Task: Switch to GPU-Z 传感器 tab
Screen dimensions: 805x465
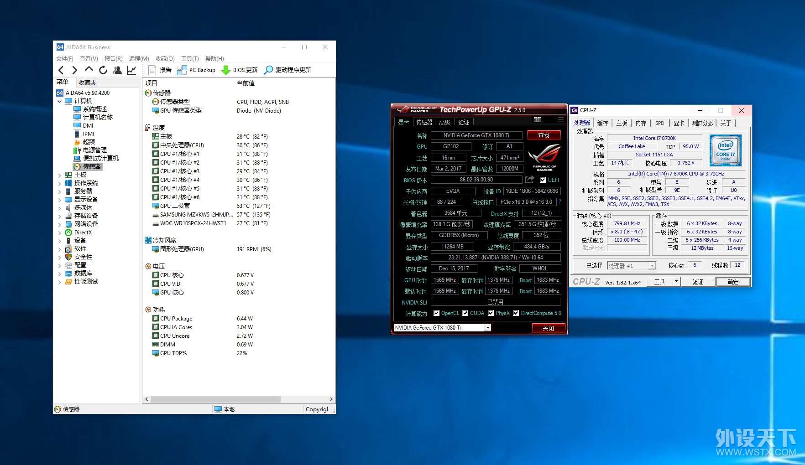Action: [x=424, y=122]
